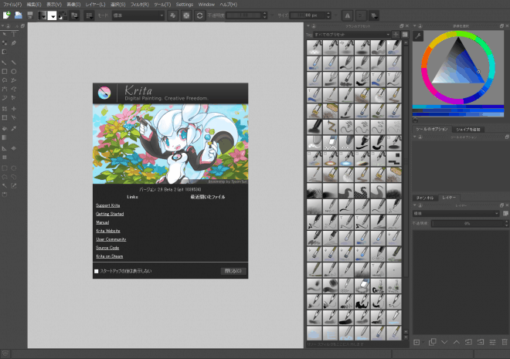Open layer properties icon at docker bottom

pyautogui.click(x=492, y=342)
